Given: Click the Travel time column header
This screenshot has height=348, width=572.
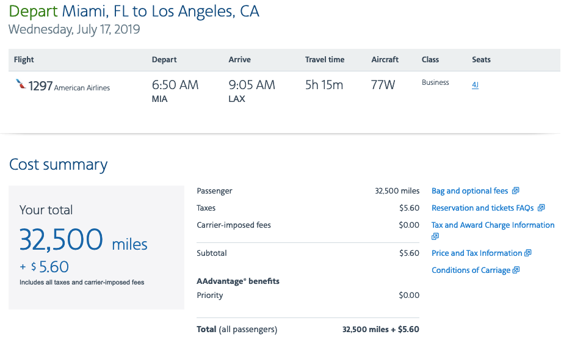Looking at the screenshot, I should tap(325, 60).
